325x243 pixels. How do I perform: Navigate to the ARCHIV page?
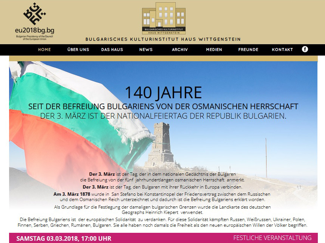[180, 50]
